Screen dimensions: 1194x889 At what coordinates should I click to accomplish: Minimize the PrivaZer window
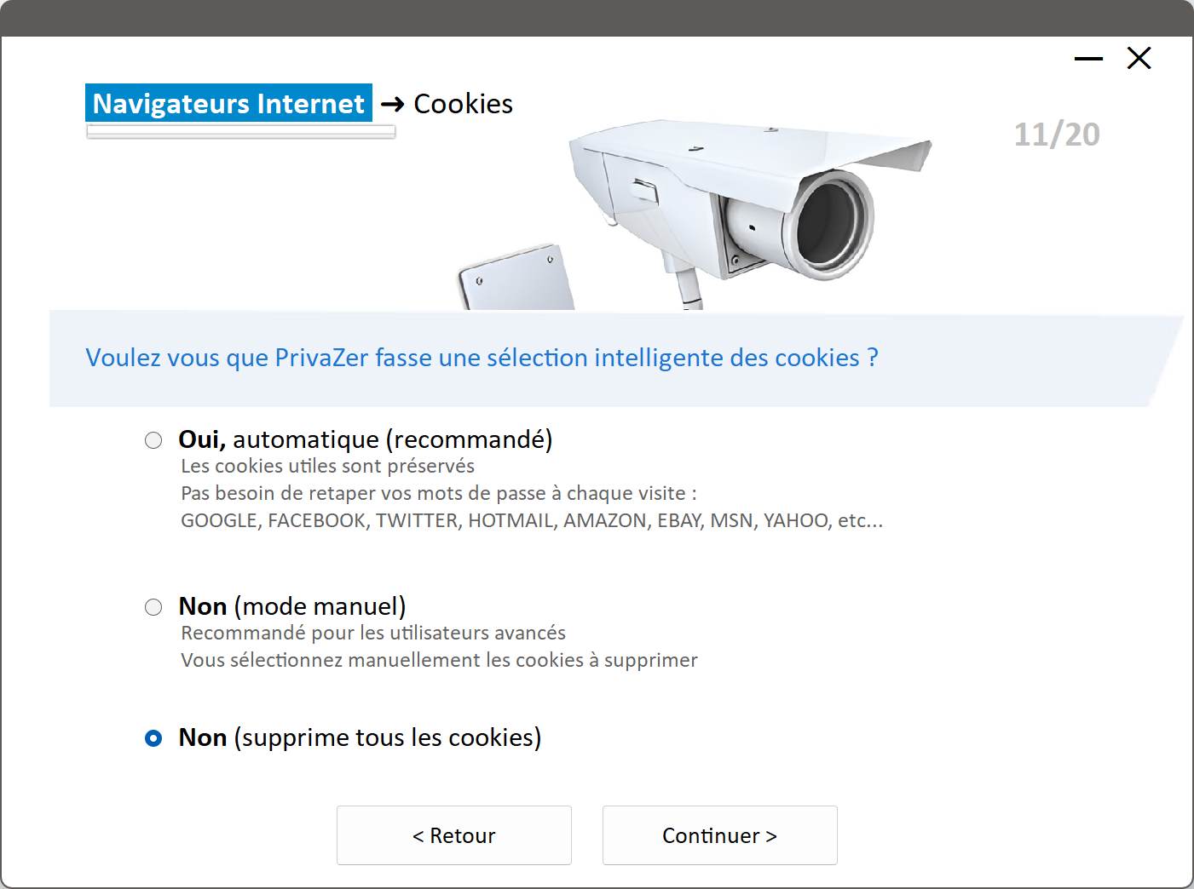click(x=1088, y=59)
